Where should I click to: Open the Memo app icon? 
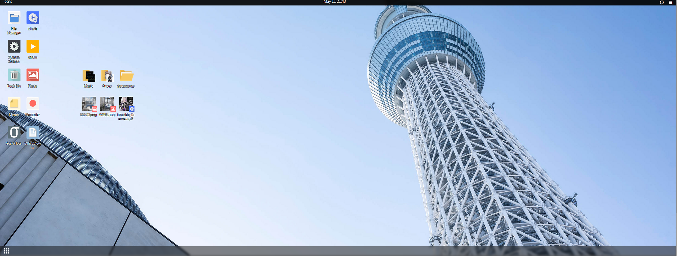[14, 104]
